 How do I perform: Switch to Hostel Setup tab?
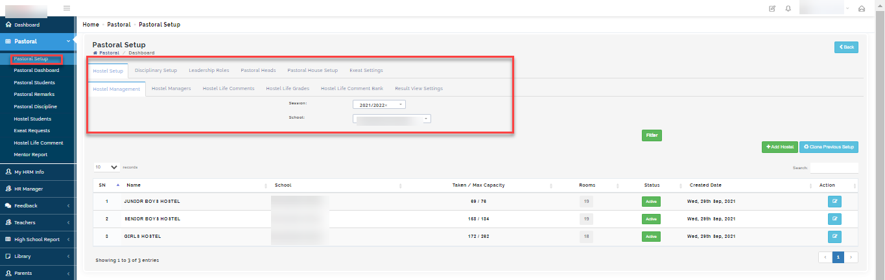tap(108, 70)
